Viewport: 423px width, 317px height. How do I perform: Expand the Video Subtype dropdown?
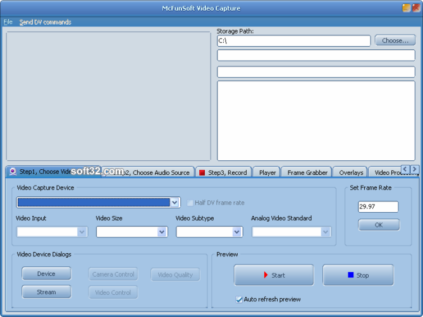pyautogui.click(x=236, y=232)
